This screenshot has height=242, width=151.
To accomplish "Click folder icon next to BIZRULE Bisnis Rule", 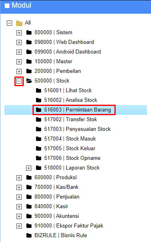I will pyautogui.click(x=29, y=236).
